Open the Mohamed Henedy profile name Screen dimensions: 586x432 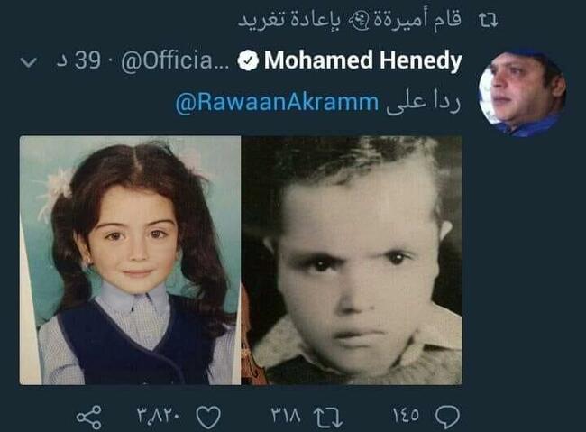[363, 61]
